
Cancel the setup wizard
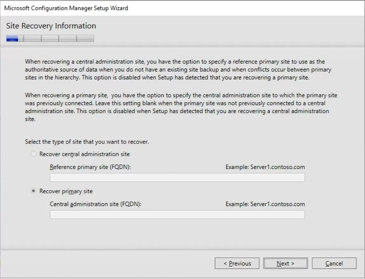[334, 263]
